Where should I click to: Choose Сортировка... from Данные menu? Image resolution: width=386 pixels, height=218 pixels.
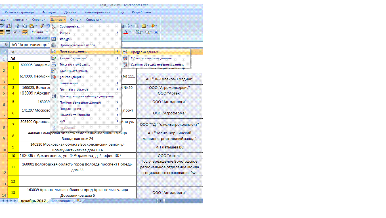[x=86, y=26]
